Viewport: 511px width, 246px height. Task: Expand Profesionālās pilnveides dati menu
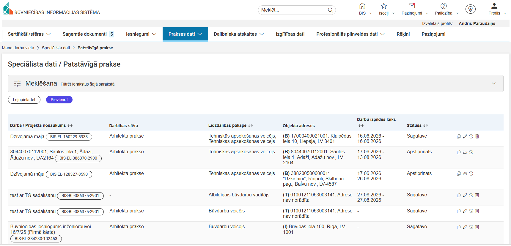click(350, 34)
